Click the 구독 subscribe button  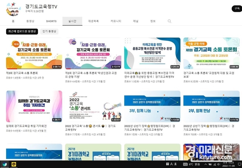237,9
